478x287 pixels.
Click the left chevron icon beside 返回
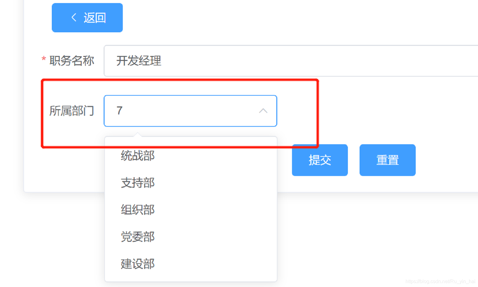[74, 18]
